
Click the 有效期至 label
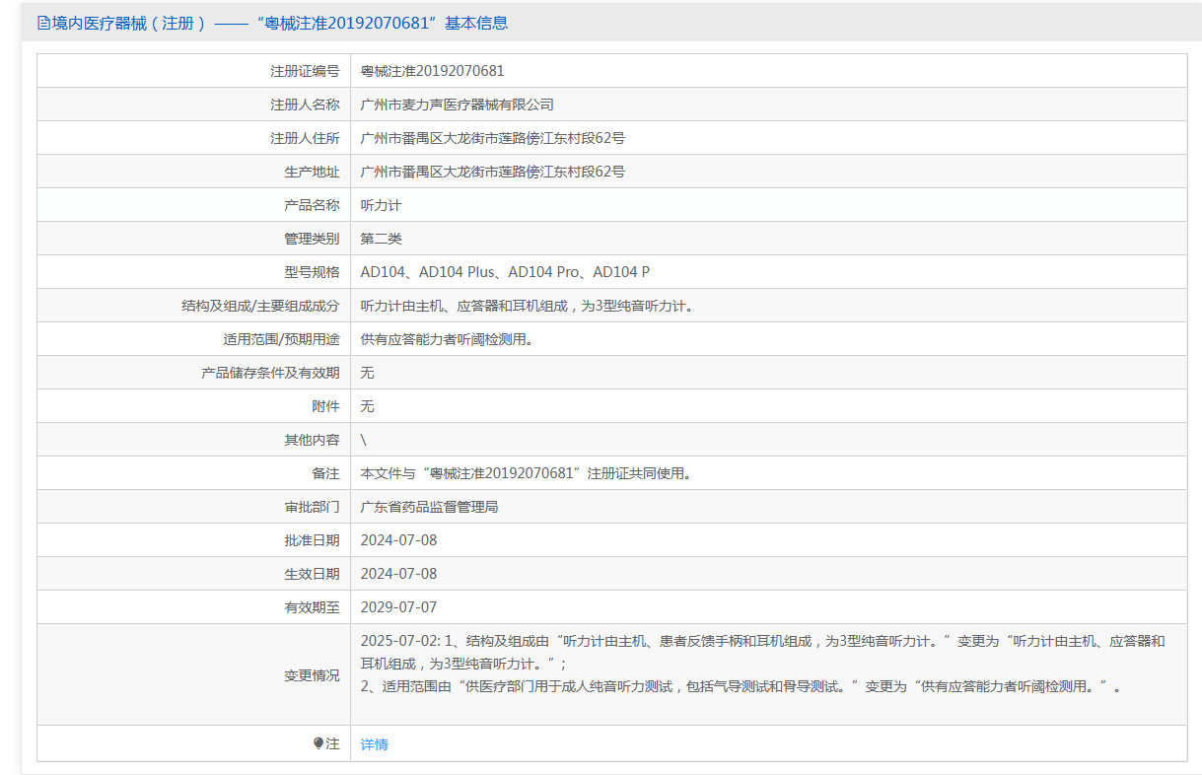(x=312, y=607)
